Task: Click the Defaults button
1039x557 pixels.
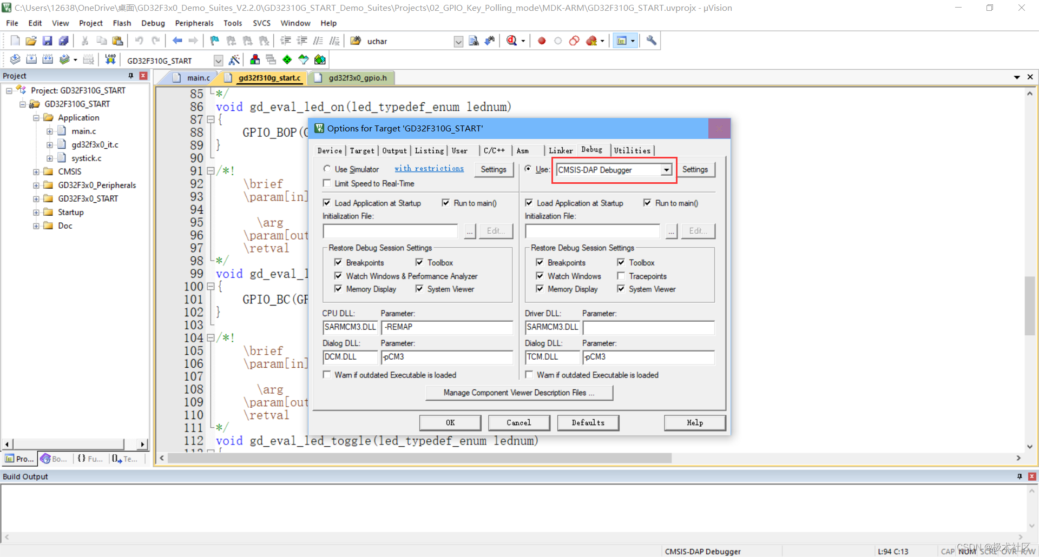Action: point(588,422)
